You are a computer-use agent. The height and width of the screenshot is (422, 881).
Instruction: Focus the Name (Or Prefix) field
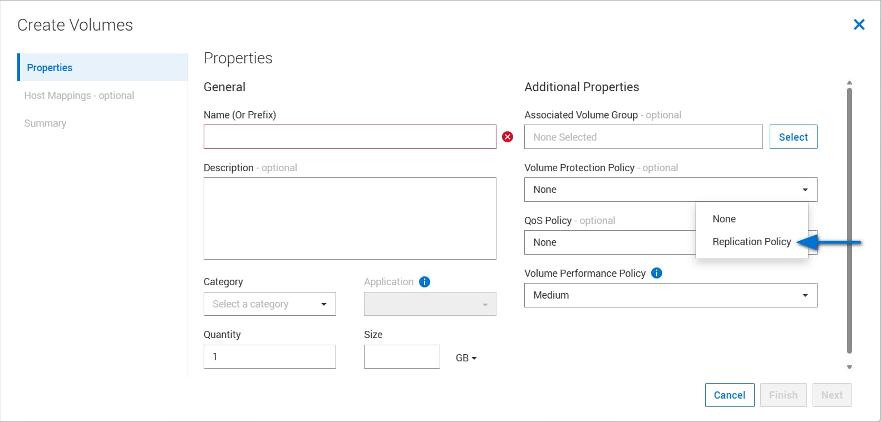350,137
